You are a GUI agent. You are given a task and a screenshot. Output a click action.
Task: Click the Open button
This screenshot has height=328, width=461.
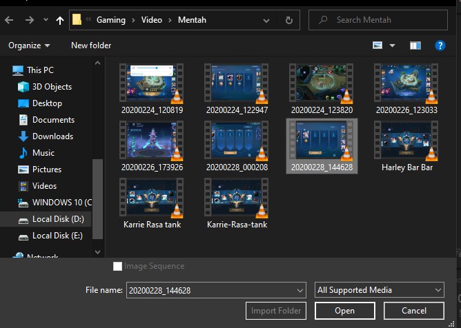click(x=345, y=311)
